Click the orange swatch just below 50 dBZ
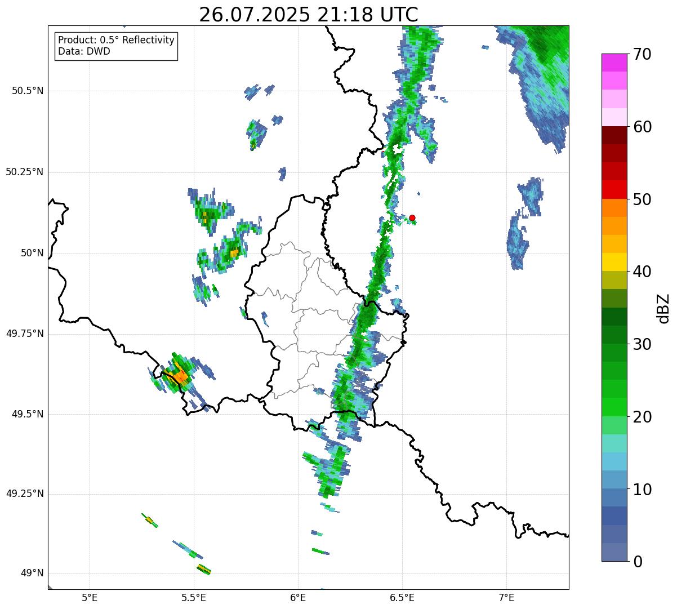This screenshot has width=677, height=609. point(614,207)
